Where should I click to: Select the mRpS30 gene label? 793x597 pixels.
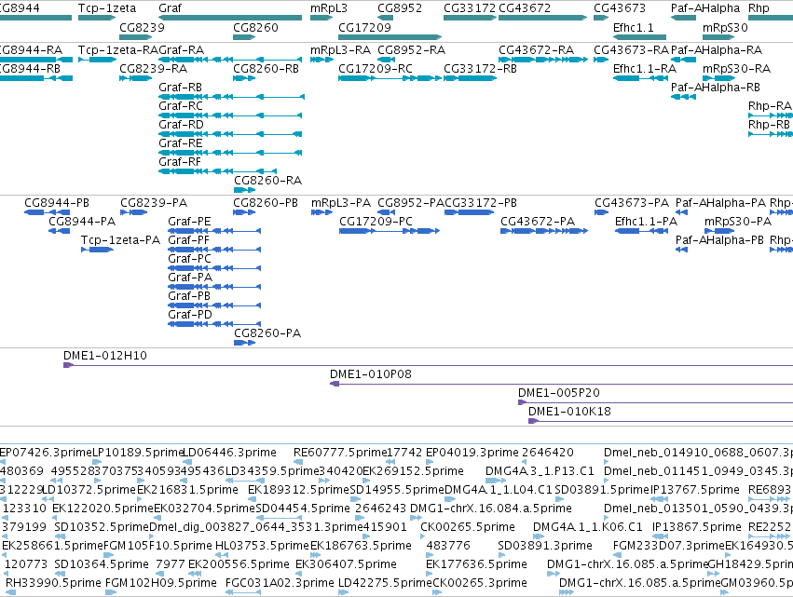(x=725, y=27)
